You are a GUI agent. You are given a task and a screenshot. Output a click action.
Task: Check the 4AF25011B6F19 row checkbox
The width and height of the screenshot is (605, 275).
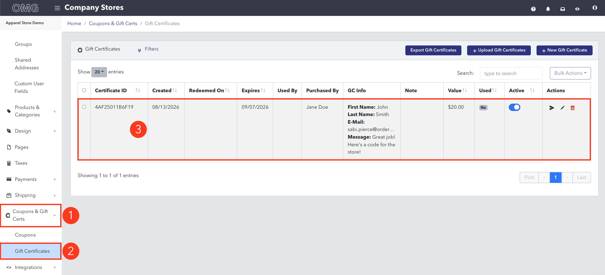coord(84,107)
